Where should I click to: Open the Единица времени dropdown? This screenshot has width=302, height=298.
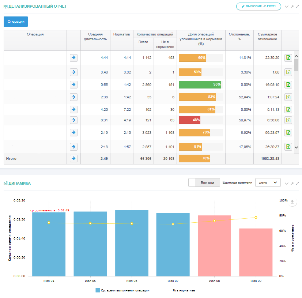pos(268,182)
